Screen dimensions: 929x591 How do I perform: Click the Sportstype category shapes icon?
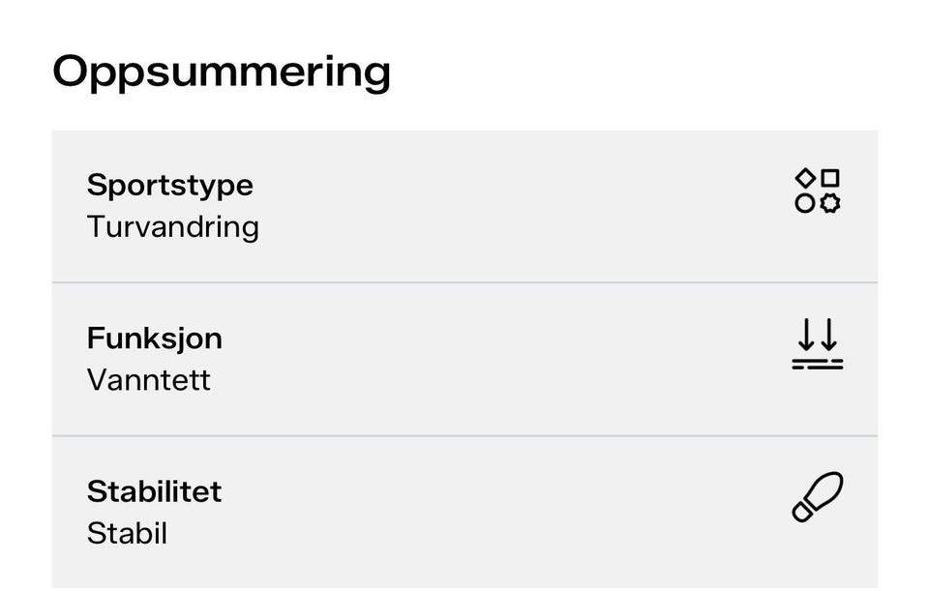point(818,191)
